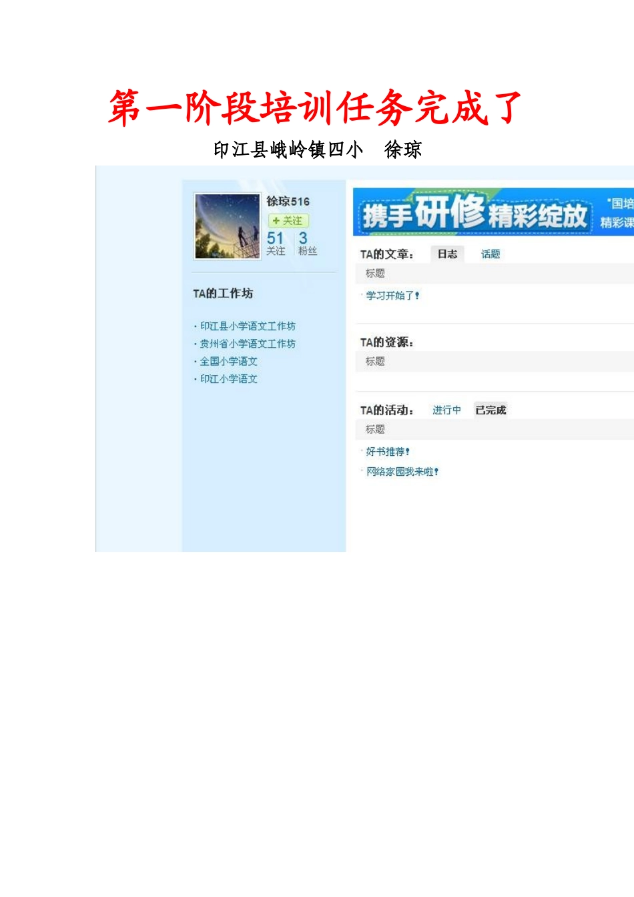Image resolution: width=634 pixels, height=897 pixels.
Task: Switch to the 日志 tab
Action: point(448,254)
